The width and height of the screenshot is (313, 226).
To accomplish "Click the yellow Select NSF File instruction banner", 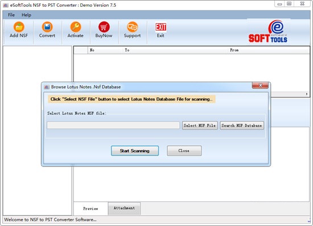I will click(x=131, y=99).
